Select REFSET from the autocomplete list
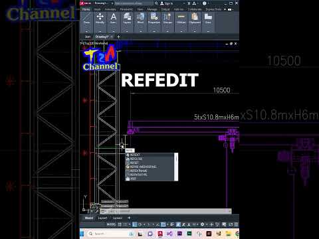 150,163
